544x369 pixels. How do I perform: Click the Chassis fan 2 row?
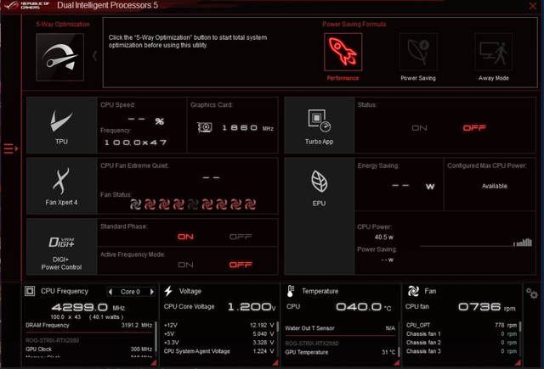click(462, 343)
